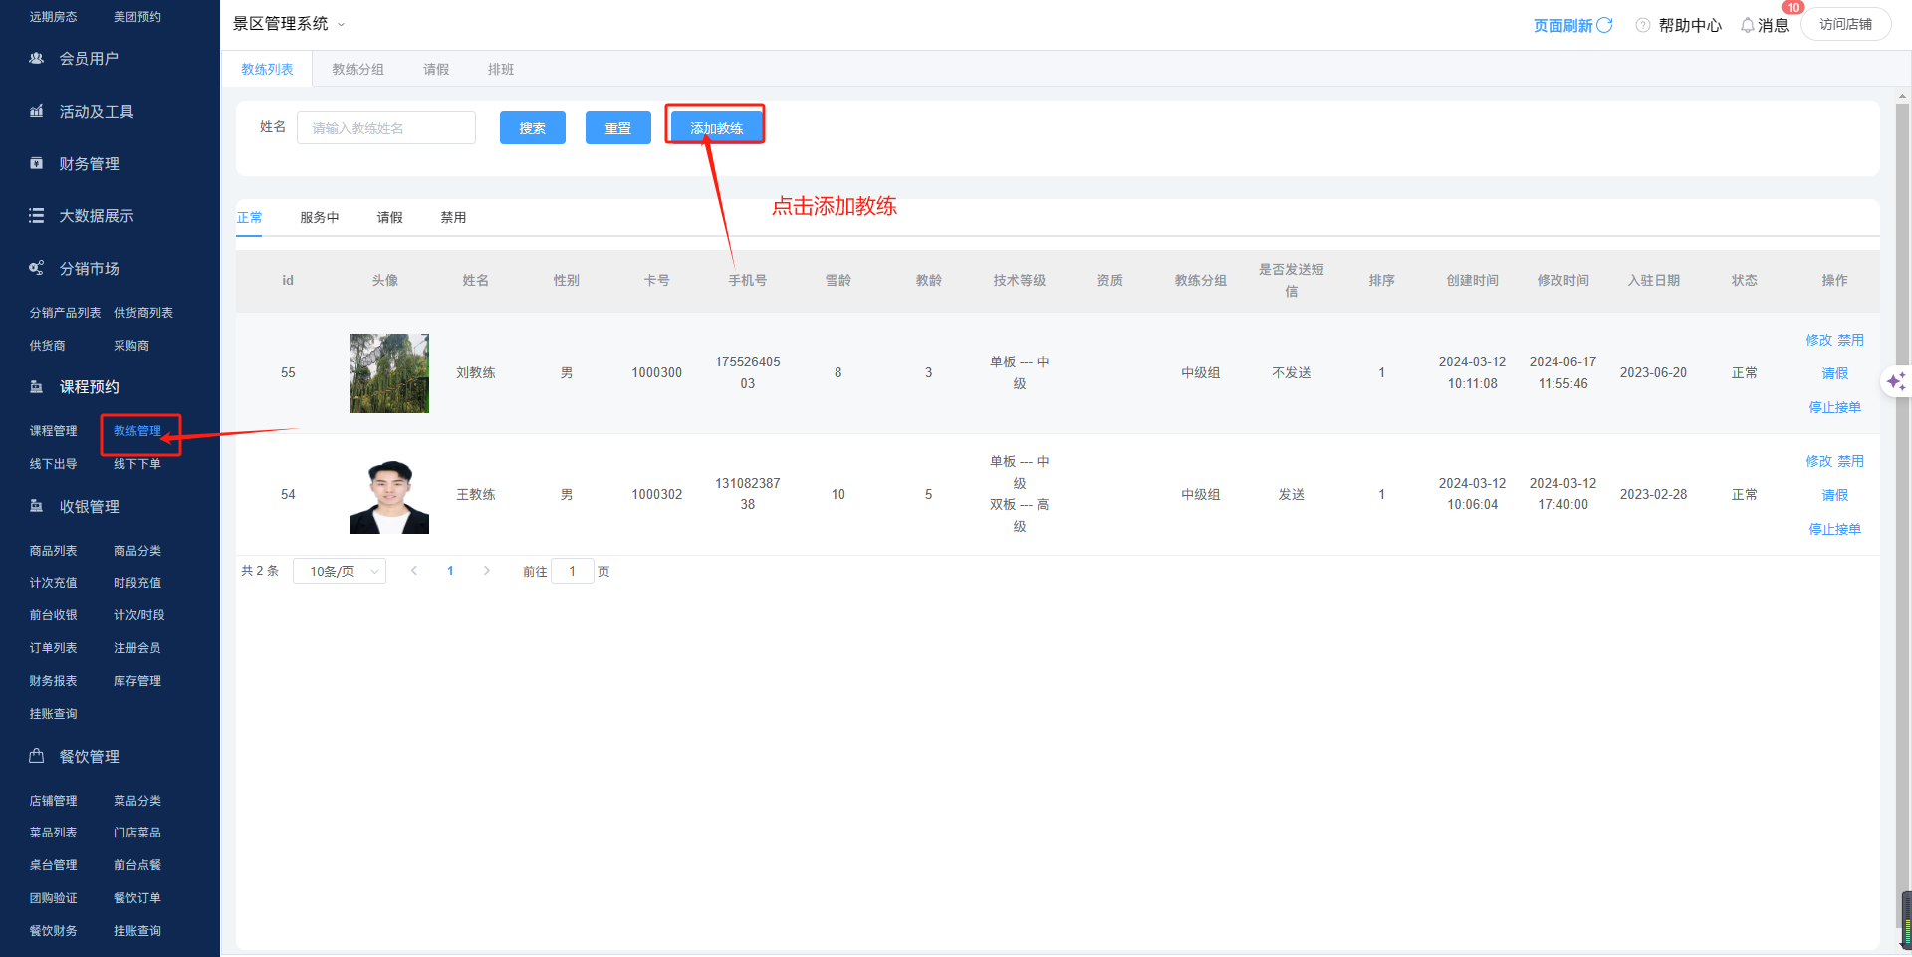Viewport: 1912px width, 957px height.
Task: Click the 添加教练 button
Action: 716,127
